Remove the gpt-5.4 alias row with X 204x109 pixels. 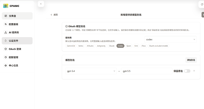click(x=194, y=71)
